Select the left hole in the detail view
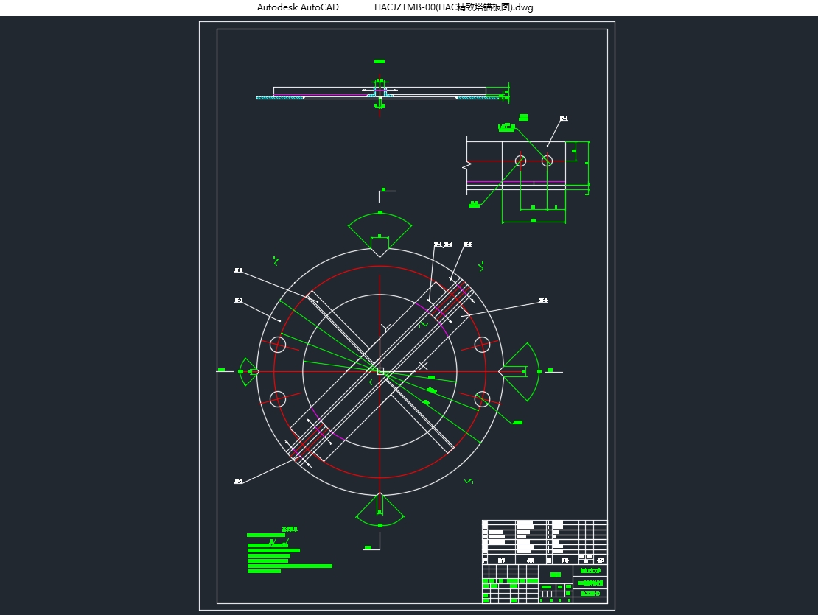This screenshot has height=615, width=818. (520, 161)
